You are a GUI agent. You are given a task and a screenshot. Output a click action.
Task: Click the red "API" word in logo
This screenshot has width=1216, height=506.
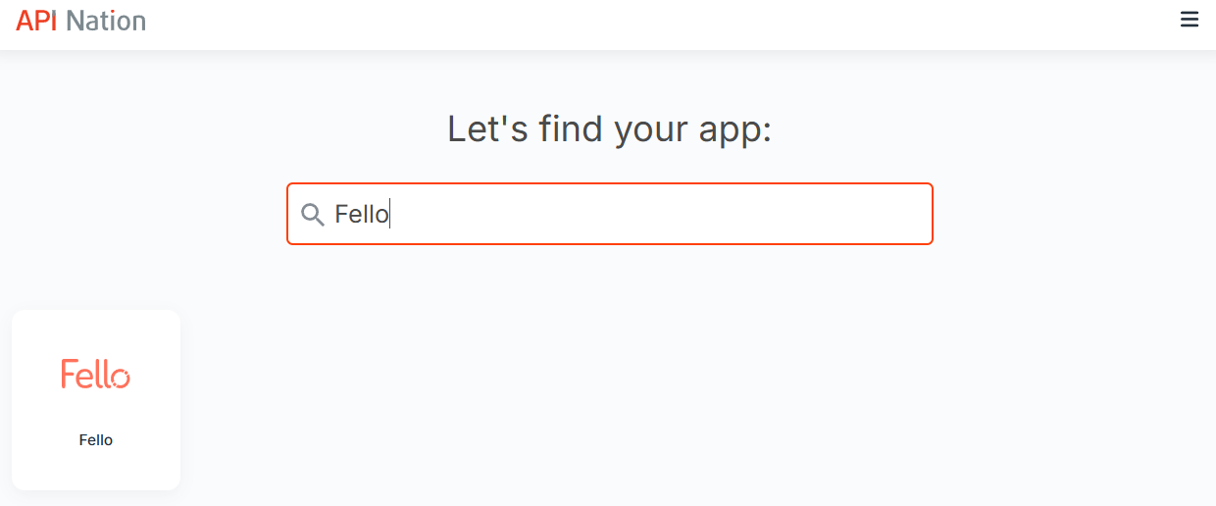pos(37,21)
